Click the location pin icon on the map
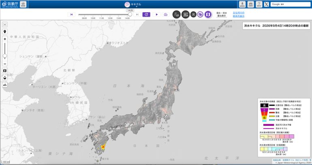Viewport: 312px width, 165px height. [x=5, y=32]
